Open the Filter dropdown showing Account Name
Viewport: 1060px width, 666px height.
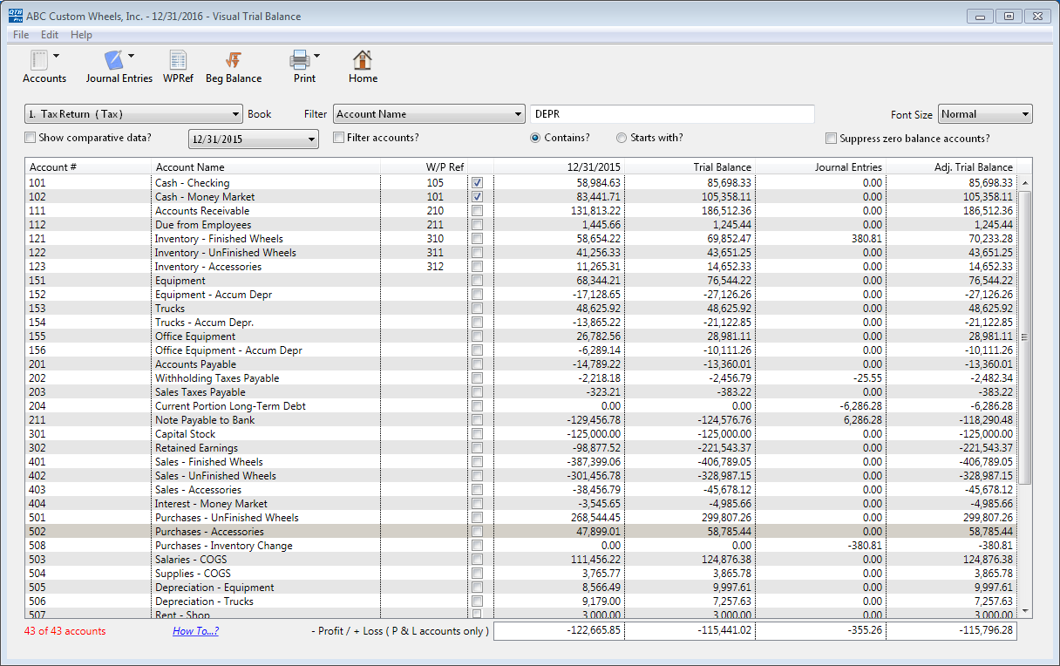click(x=428, y=114)
